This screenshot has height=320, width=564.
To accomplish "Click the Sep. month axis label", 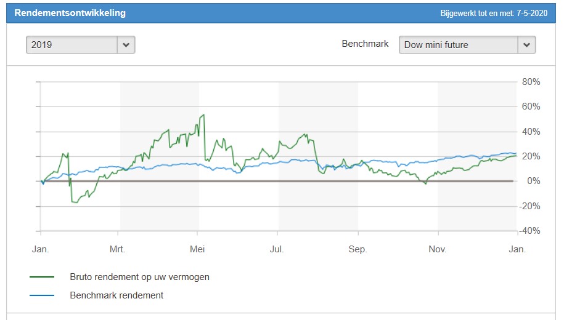I will coord(358,249).
